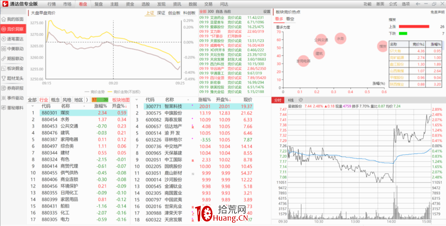Image resolution: width=446 pixels, height=226 pixels.
Task: Filter the auction feed by 自选
Action: pos(219,12)
